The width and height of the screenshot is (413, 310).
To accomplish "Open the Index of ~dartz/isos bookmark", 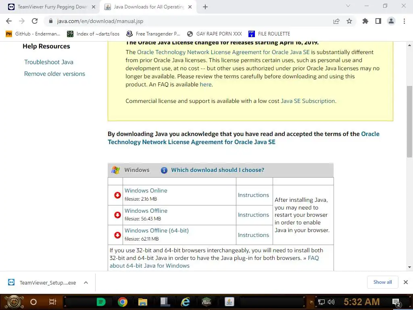I will click(x=93, y=34).
